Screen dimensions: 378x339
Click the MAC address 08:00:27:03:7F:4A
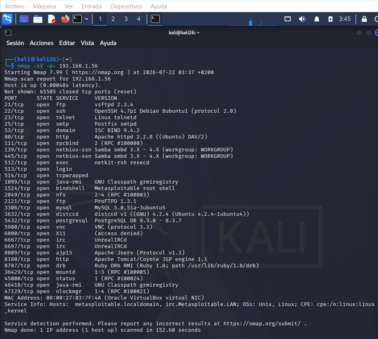[74, 298]
